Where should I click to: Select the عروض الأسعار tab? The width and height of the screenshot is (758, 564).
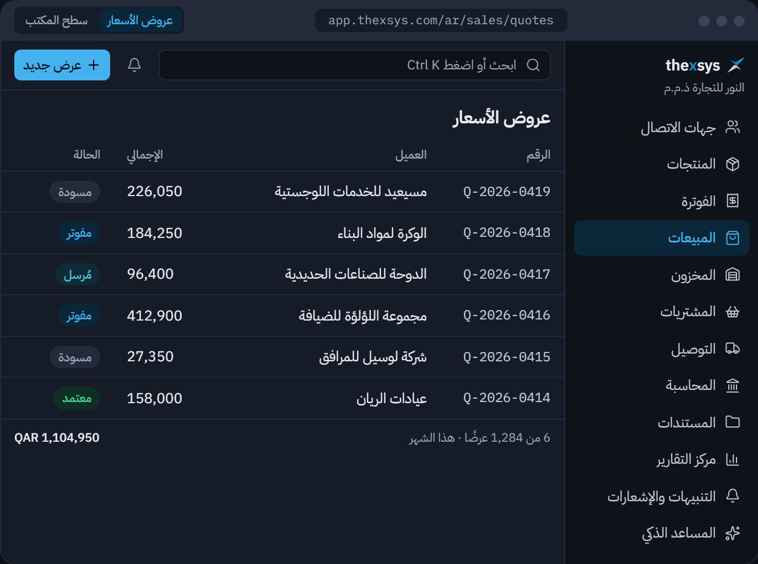140,20
